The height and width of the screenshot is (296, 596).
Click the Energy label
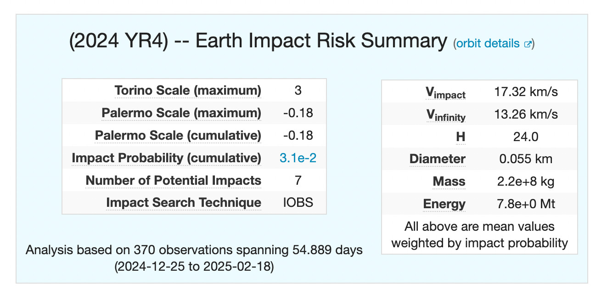click(x=444, y=204)
